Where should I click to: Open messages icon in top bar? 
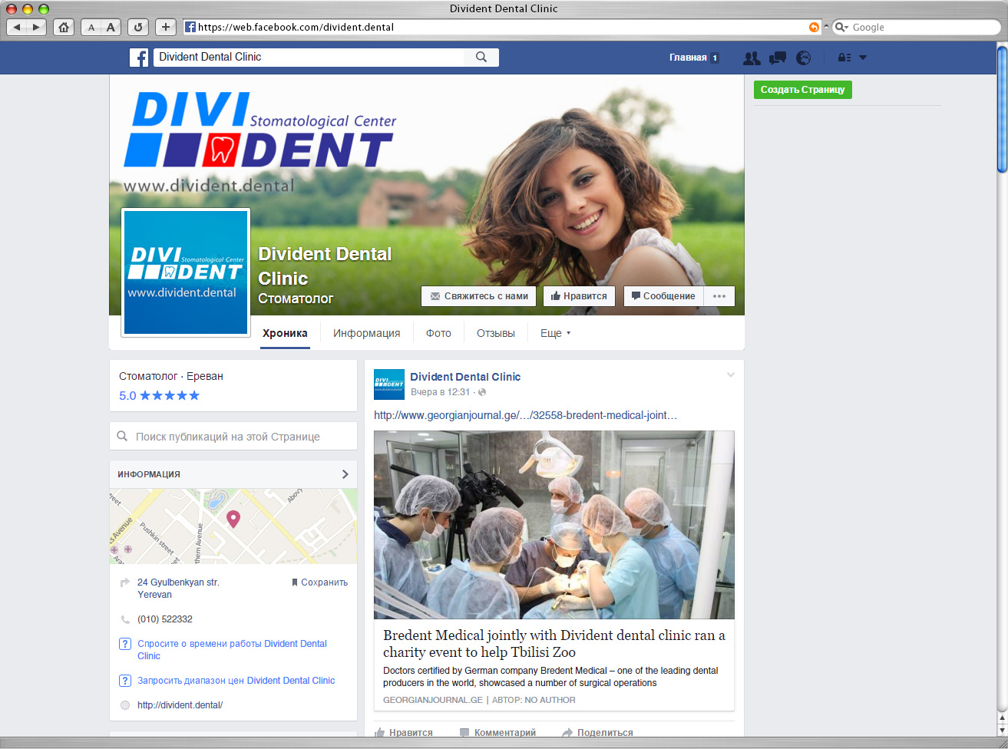click(x=778, y=58)
